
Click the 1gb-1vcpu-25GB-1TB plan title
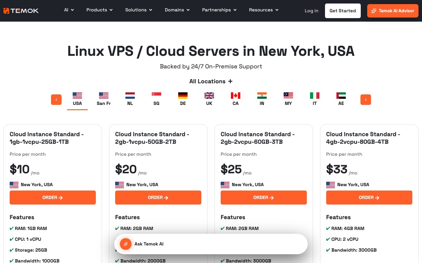[x=47, y=138]
